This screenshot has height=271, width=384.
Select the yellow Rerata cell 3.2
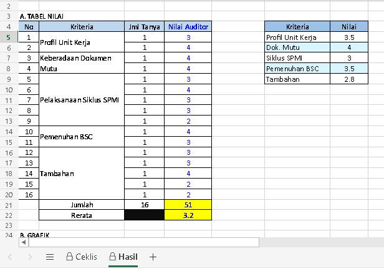(x=188, y=215)
